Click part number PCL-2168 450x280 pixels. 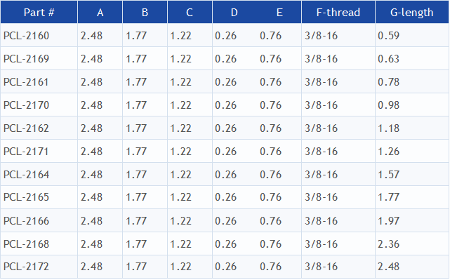27,244
